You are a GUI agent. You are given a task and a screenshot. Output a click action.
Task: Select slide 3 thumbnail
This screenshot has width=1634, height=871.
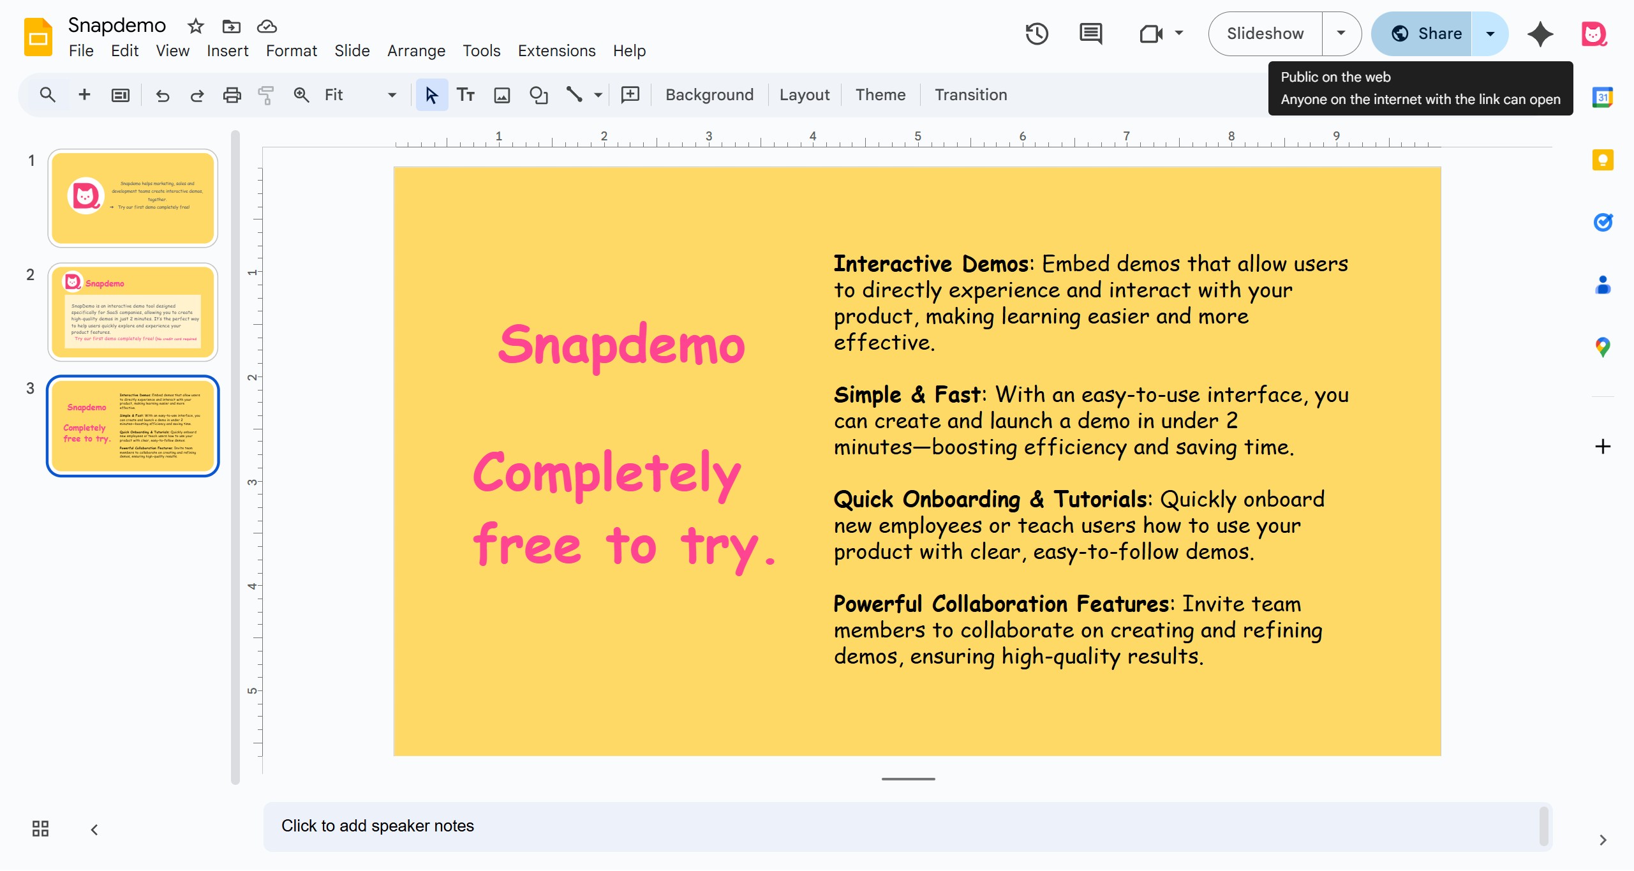(133, 426)
